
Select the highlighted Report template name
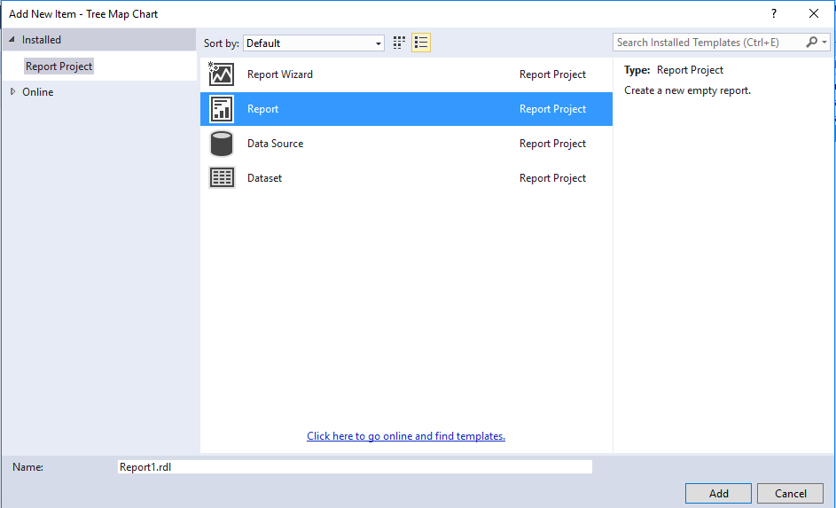(x=262, y=109)
